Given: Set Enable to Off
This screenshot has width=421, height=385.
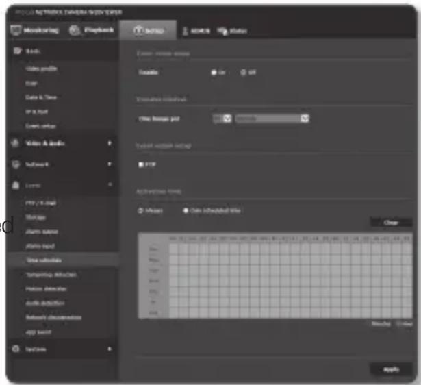Looking at the screenshot, I should [243, 72].
